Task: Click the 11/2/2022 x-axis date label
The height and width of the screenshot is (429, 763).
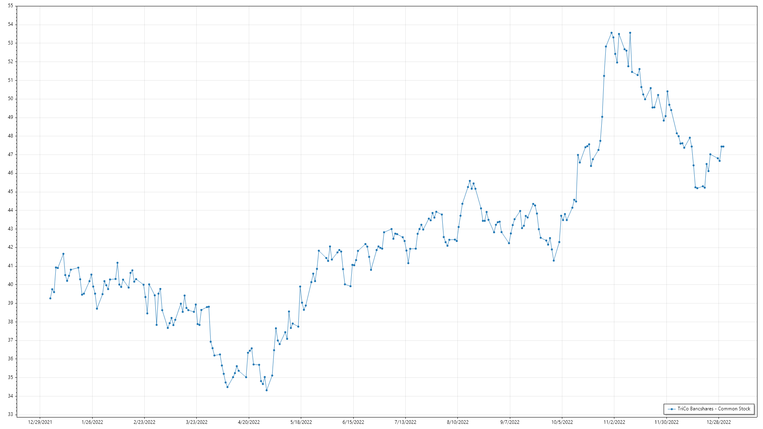Action: tap(614, 422)
